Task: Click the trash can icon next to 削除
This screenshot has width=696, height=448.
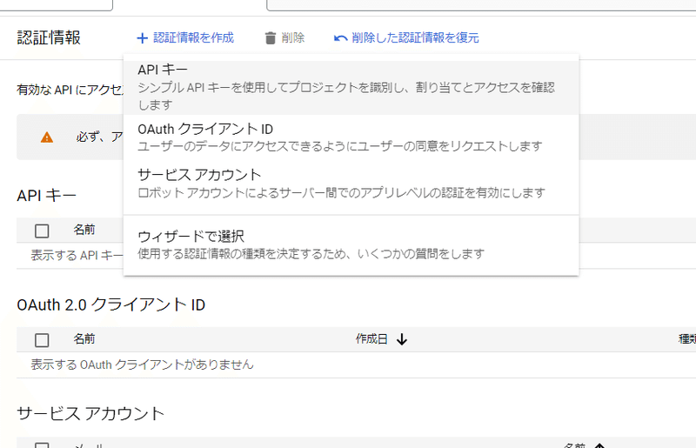Action: [x=271, y=38]
